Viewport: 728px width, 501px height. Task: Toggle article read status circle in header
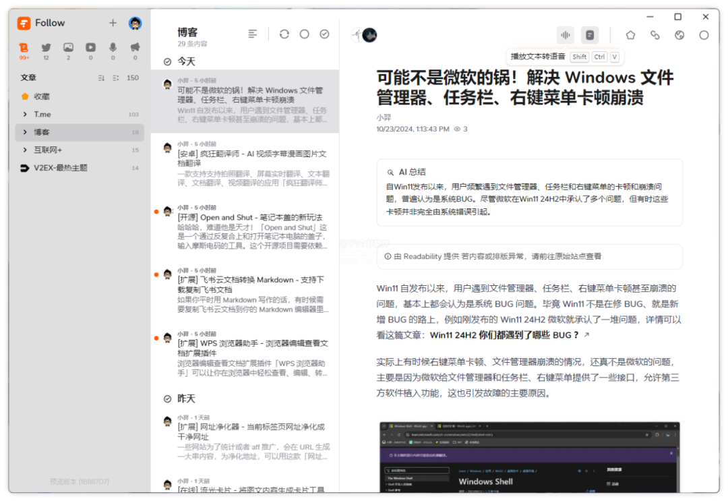coord(704,35)
